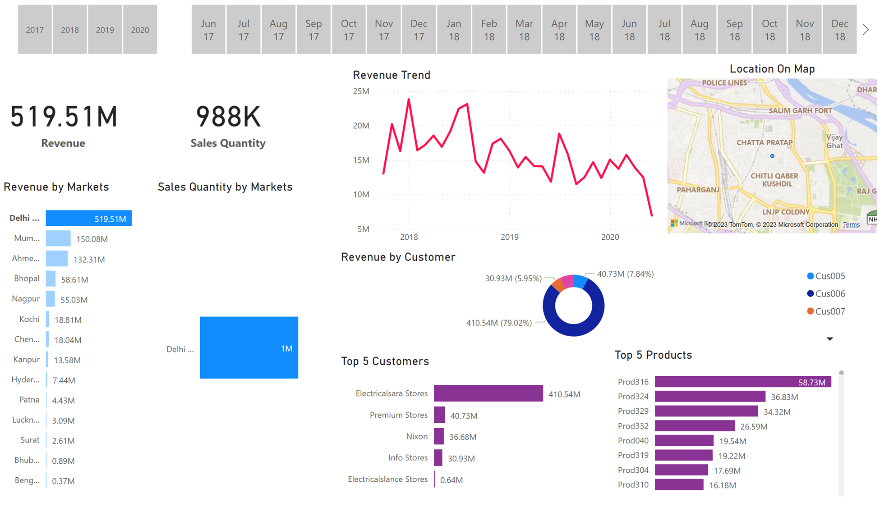
Task: Open the Terms link on the map
Action: (851, 224)
